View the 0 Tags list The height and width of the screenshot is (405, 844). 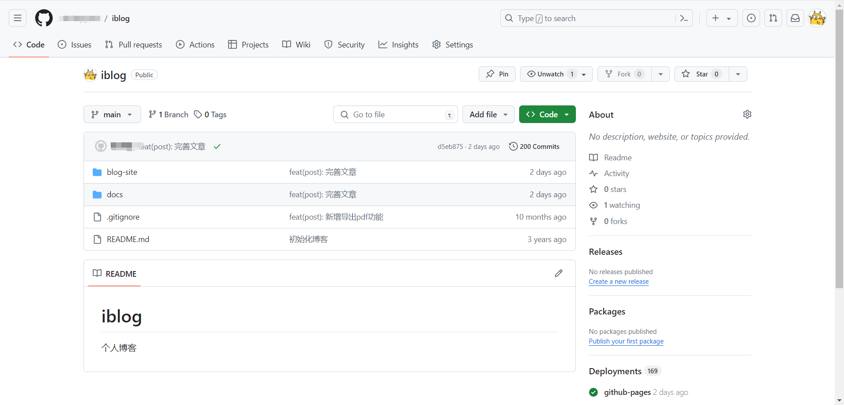click(x=210, y=114)
